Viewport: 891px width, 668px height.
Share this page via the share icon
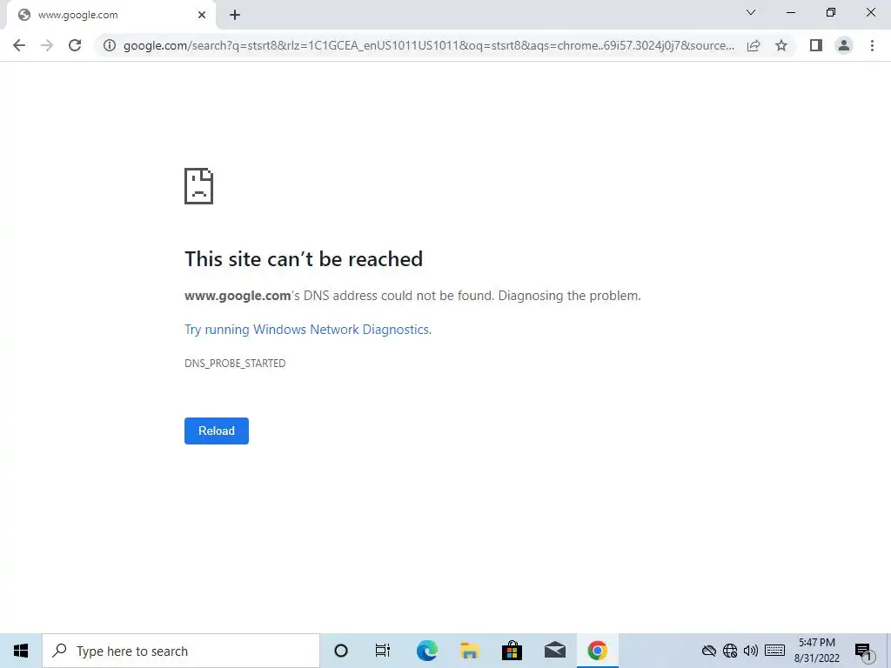(754, 45)
